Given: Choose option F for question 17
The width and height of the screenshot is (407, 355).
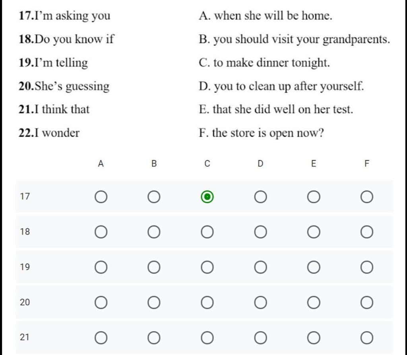Looking at the screenshot, I should tap(367, 197).
